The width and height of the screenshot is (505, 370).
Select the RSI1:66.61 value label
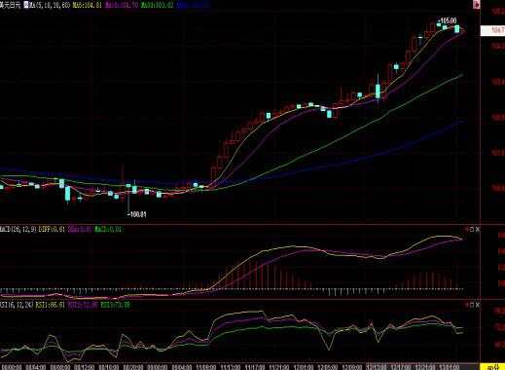coord(51,305)
